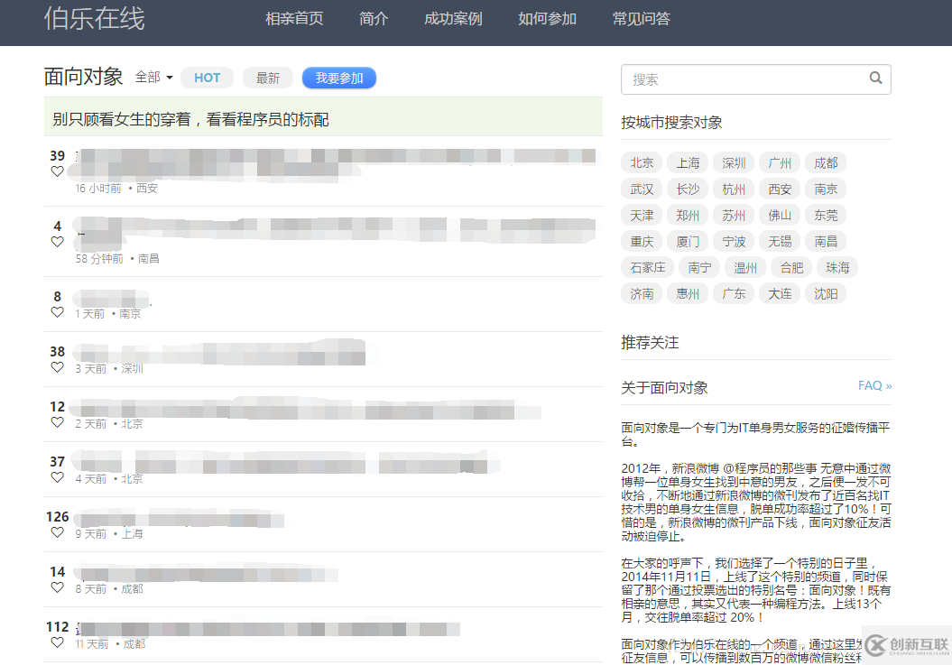Filter by city 无锡

point(780,241)
